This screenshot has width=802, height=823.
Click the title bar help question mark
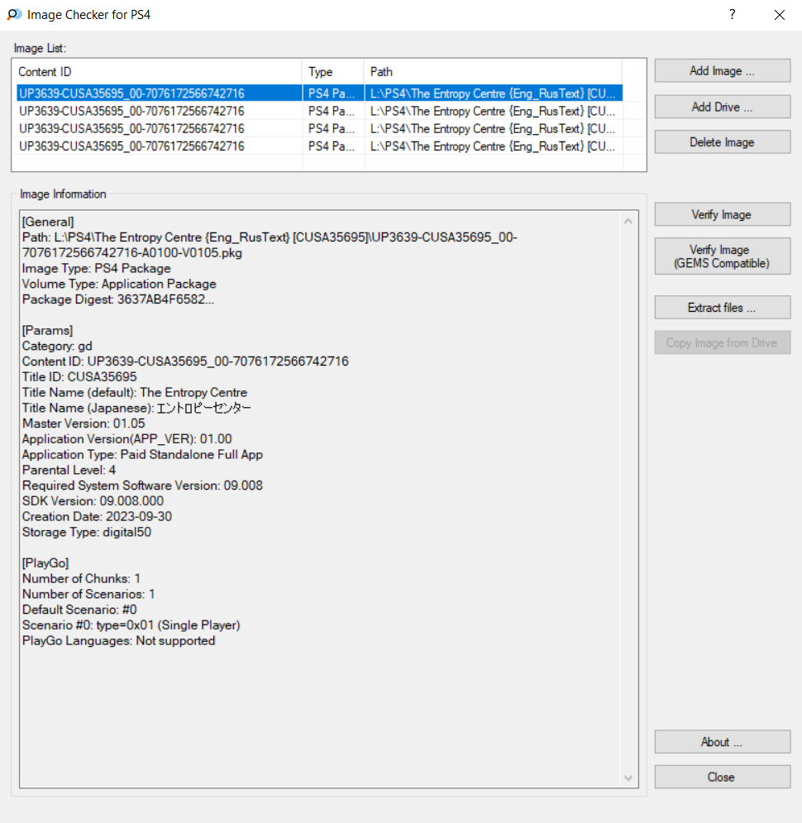[733, 14]
